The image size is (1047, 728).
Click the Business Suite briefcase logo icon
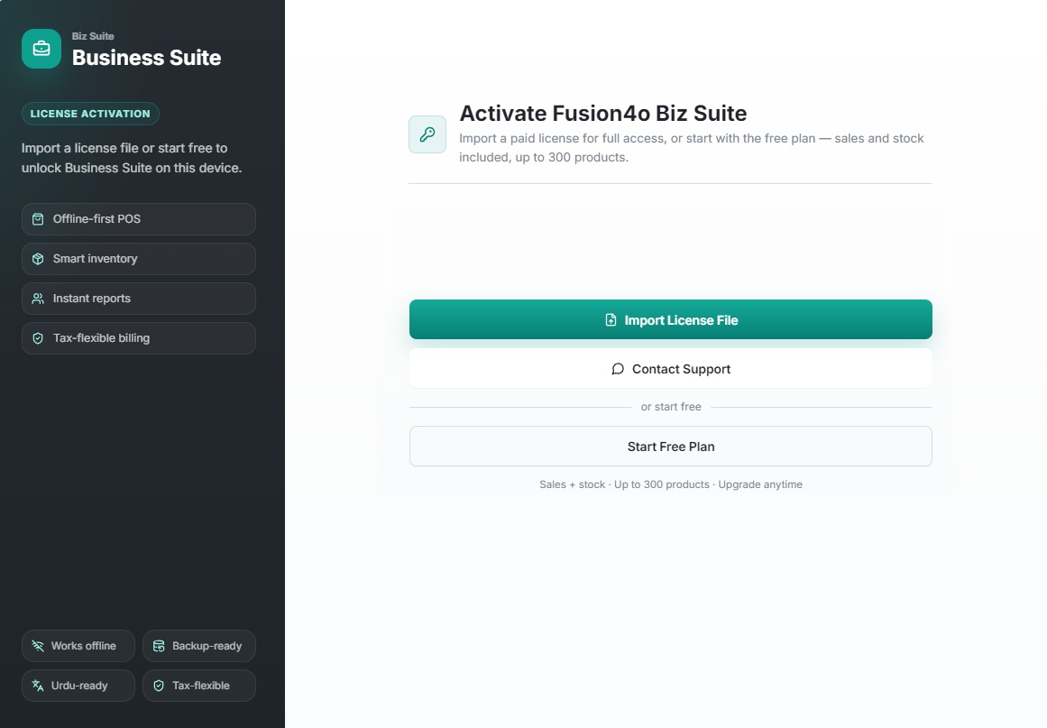coord(41,49)
